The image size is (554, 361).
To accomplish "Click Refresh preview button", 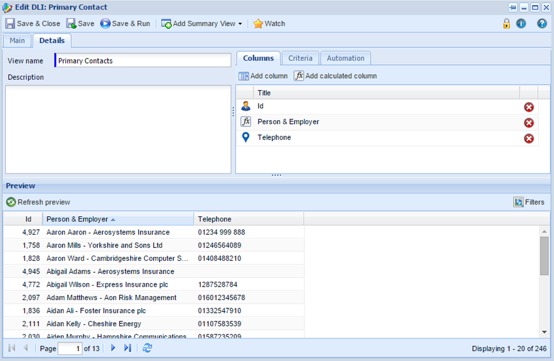I will point(38,202).
